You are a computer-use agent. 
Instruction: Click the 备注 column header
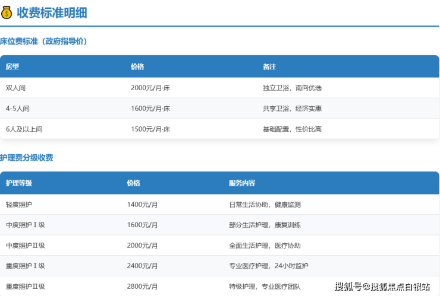[x=269, y=66]
